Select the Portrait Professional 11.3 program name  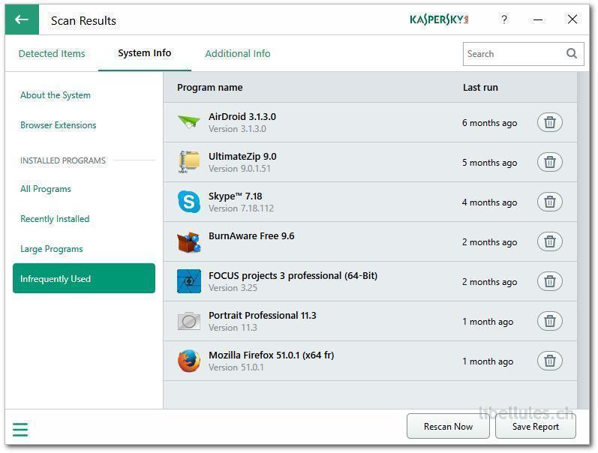coord(263,315)
